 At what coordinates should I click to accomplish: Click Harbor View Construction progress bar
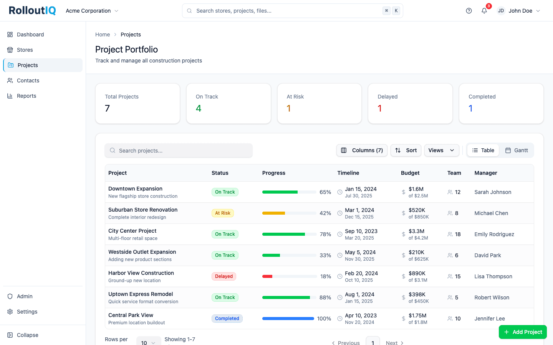tap(289, 276)
